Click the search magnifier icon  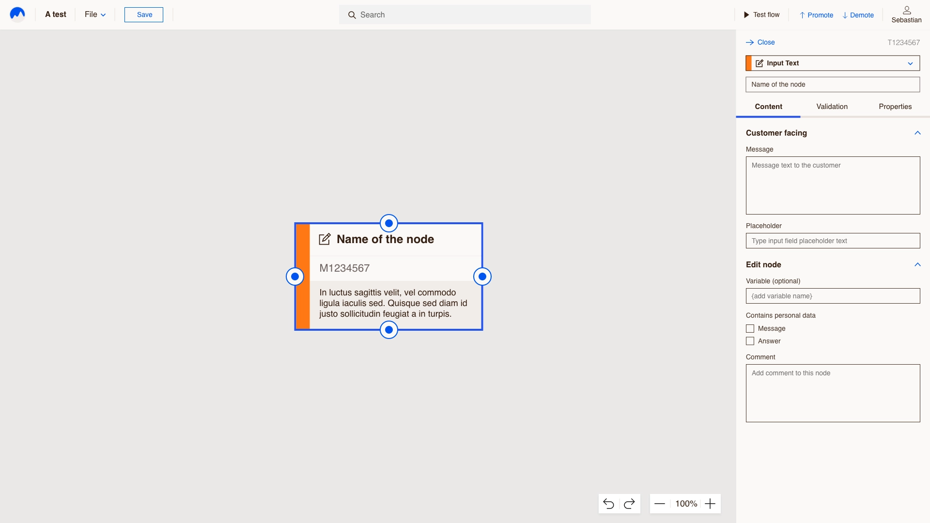(x=352, y=15)
